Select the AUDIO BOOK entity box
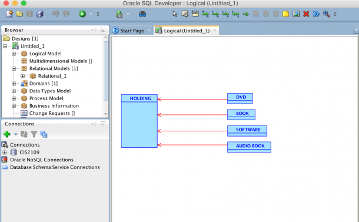 (249, 147)
